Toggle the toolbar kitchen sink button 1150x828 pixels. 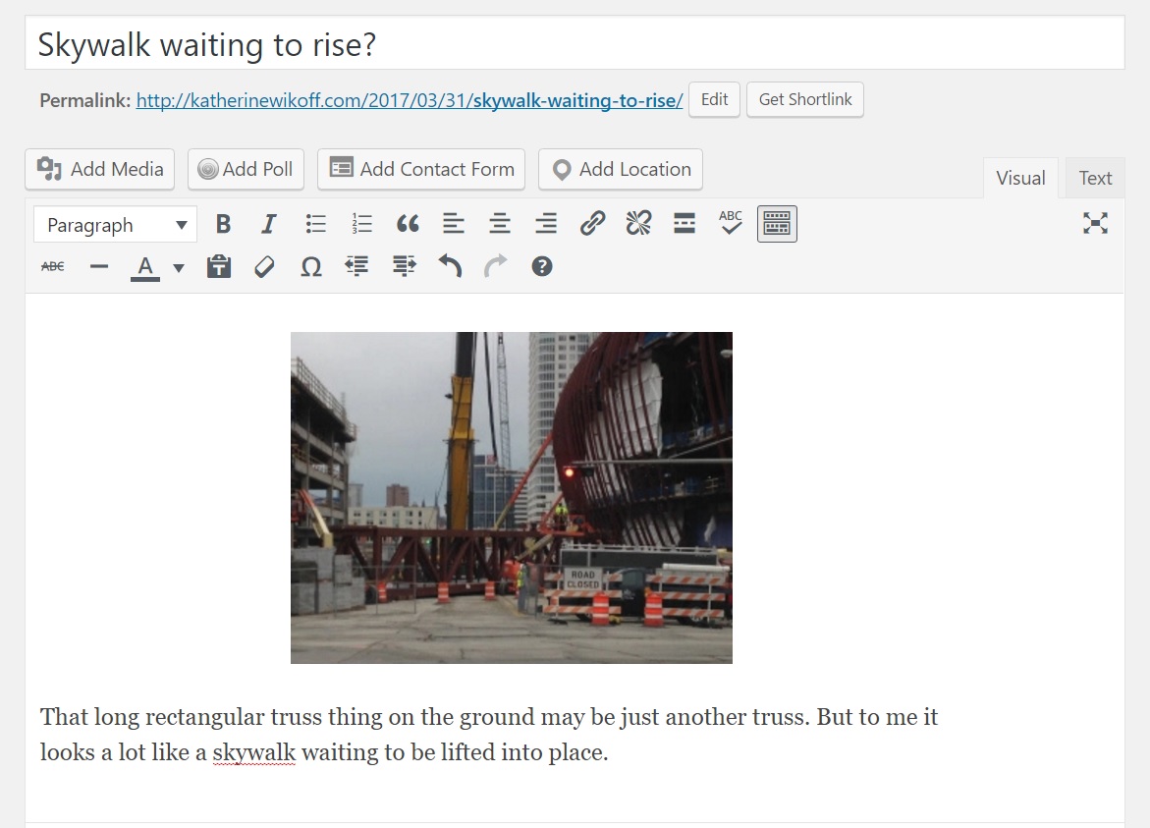point(777,224)
